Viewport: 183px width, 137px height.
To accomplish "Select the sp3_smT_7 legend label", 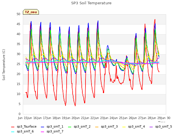I will tap(55, 131).
